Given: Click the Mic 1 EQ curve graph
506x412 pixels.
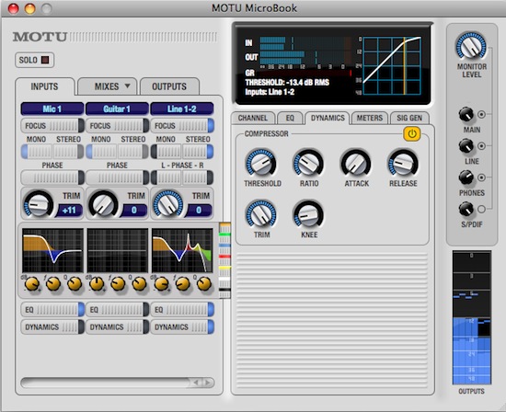Looking at the screenshot, I should coord(52,250).
